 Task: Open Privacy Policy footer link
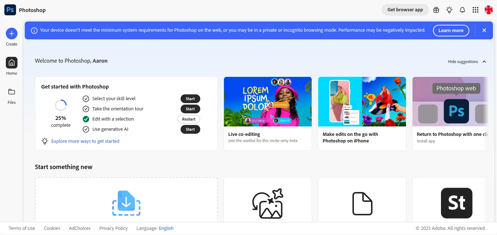point(114,228)
